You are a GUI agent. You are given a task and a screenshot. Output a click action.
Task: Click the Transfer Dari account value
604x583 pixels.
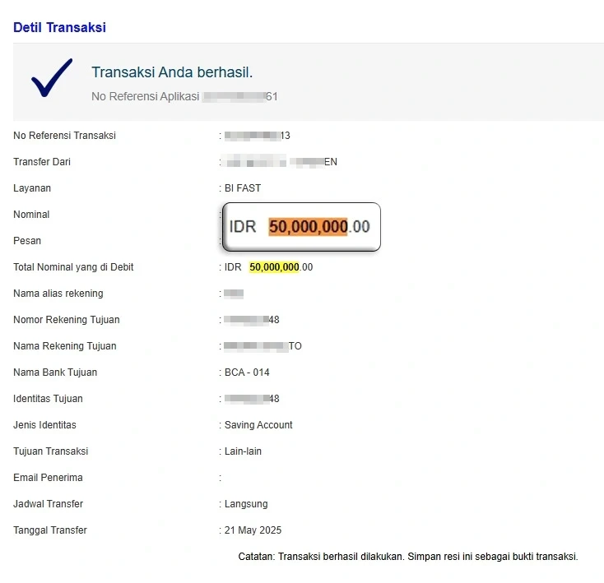point(281,162)
